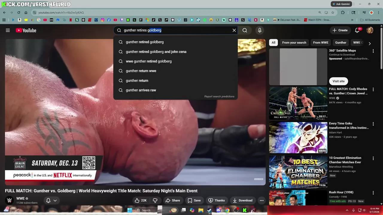Open the All Bookmarks folder
Screen dimensions: 383x215
pos(370,20)
